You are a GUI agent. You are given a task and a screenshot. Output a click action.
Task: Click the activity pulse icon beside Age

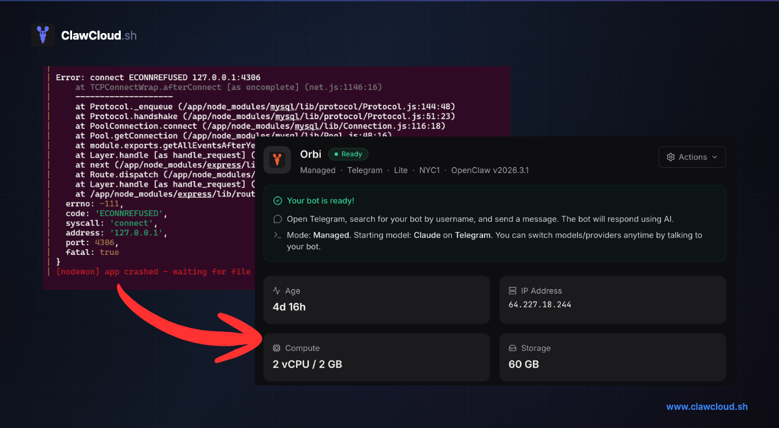[276, 291]
